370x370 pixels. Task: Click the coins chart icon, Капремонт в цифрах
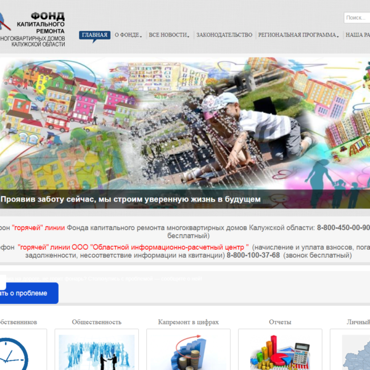click(188, 352)
